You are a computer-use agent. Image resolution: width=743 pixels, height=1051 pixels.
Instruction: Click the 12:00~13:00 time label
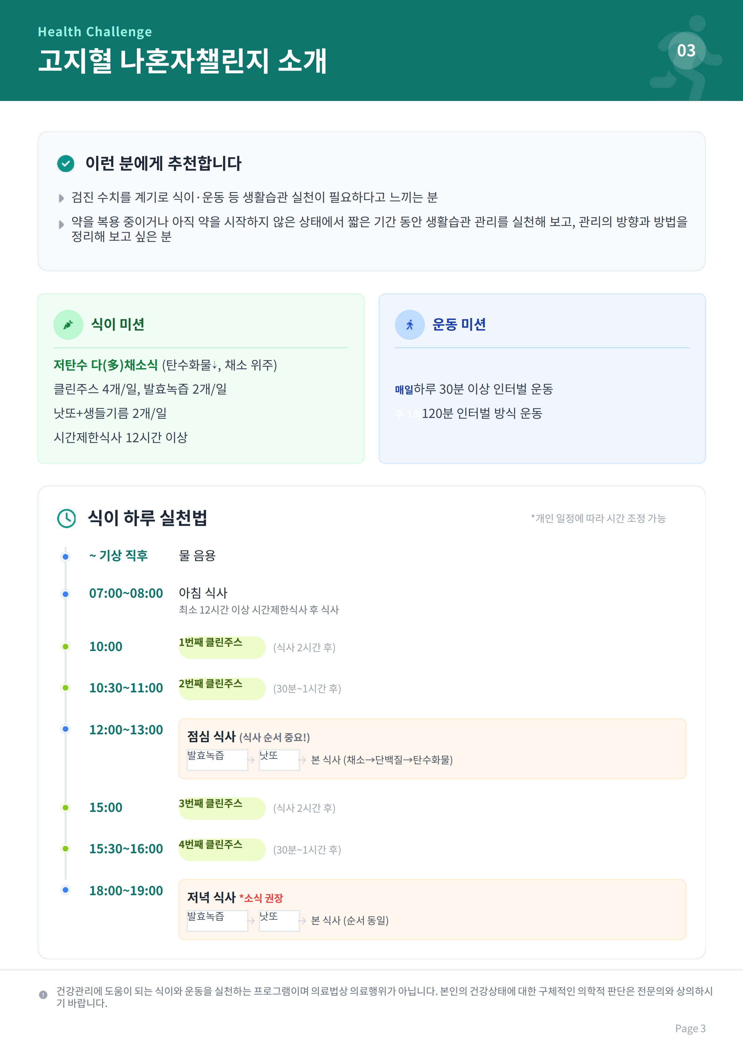click(126, 730)
